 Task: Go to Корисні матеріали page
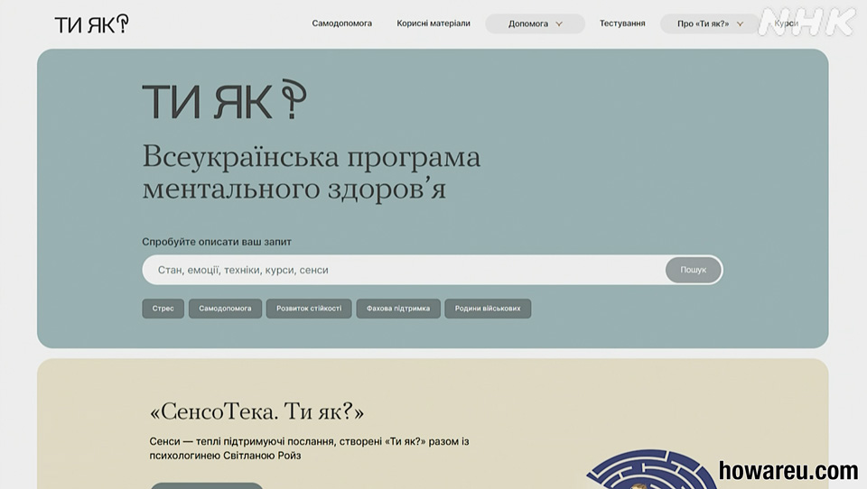pos(433,23)
